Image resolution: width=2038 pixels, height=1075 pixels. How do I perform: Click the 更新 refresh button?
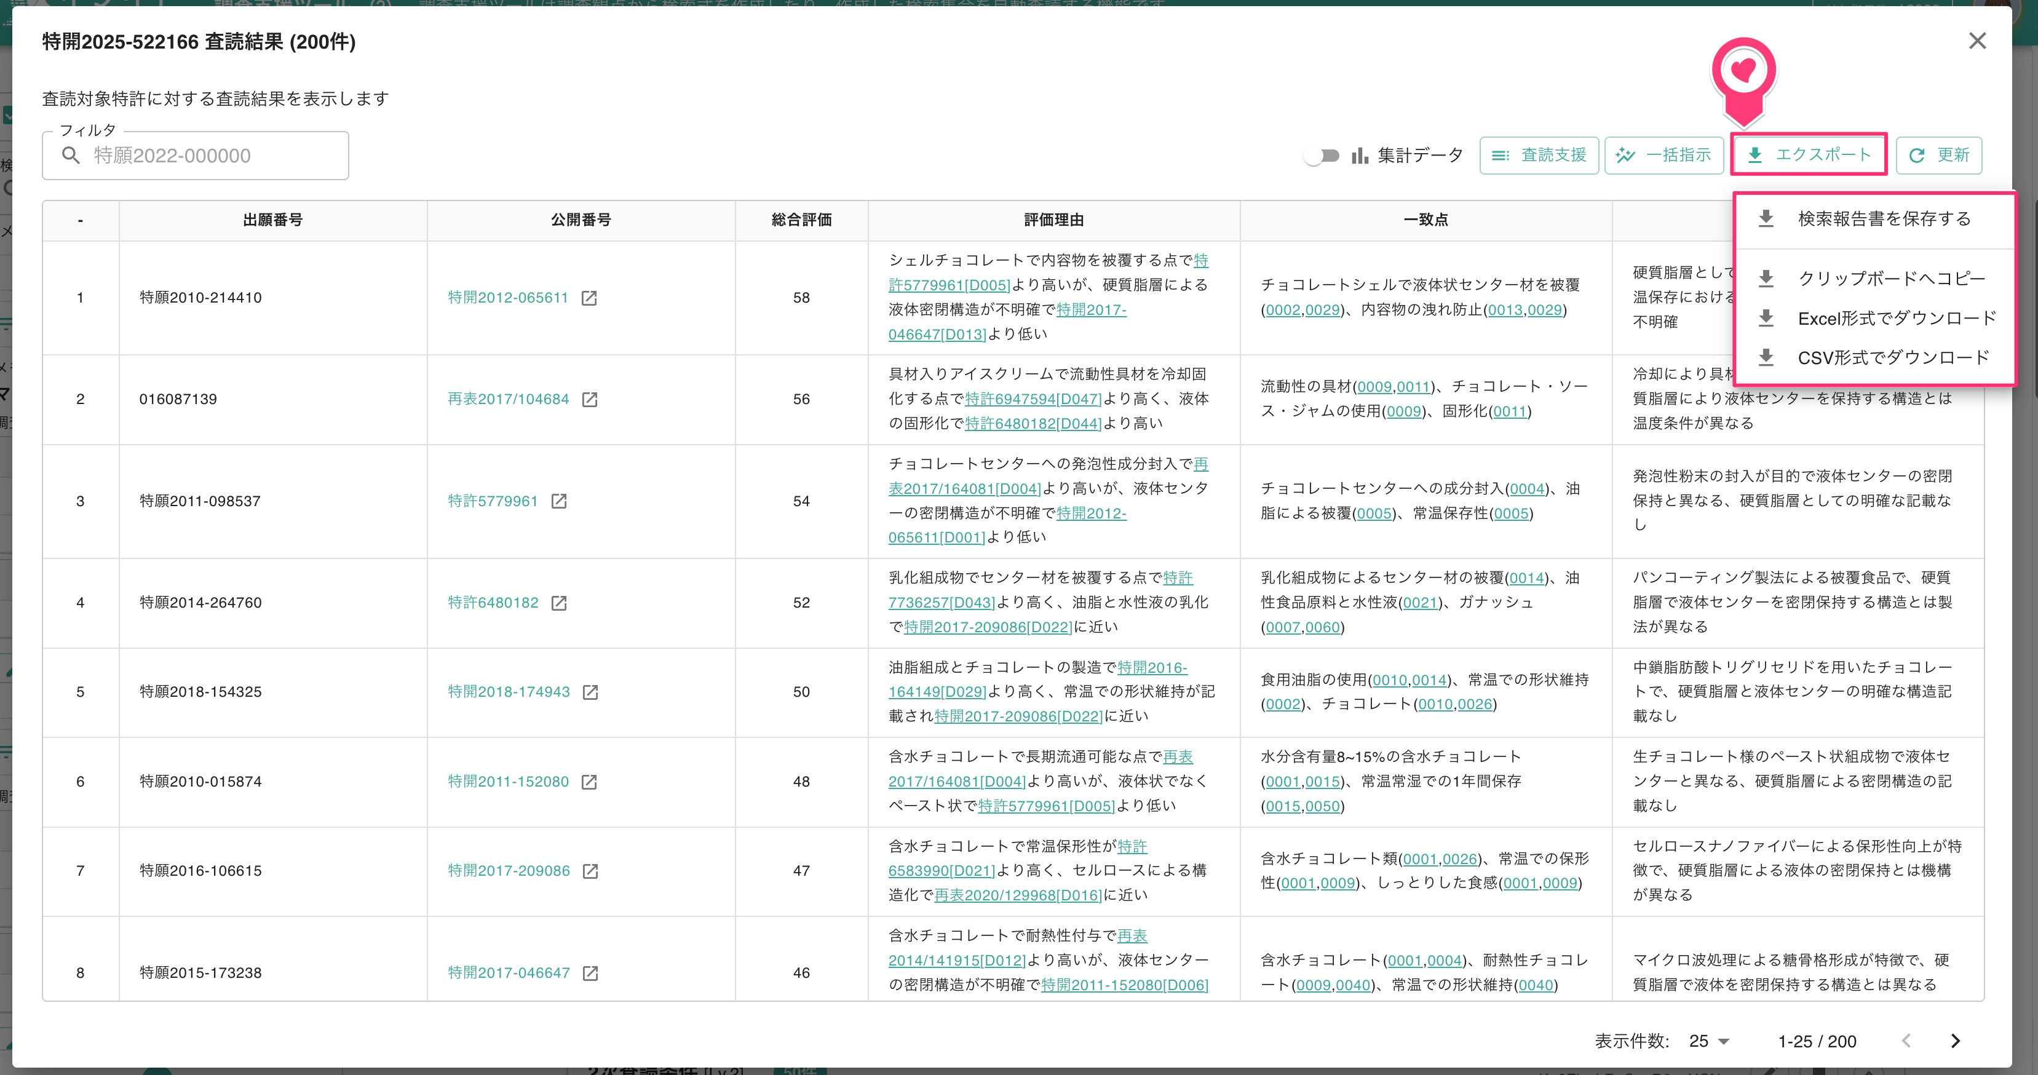coord(1938,155)
